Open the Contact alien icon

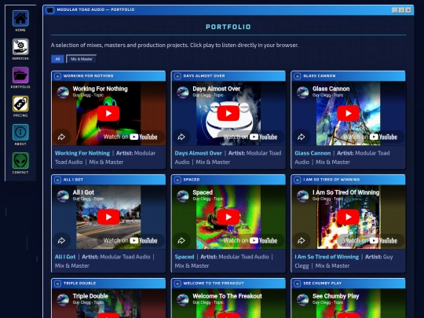(x=20, y=161)
